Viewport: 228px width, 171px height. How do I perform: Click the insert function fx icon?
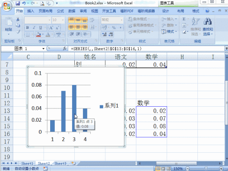tap(65, 48)
